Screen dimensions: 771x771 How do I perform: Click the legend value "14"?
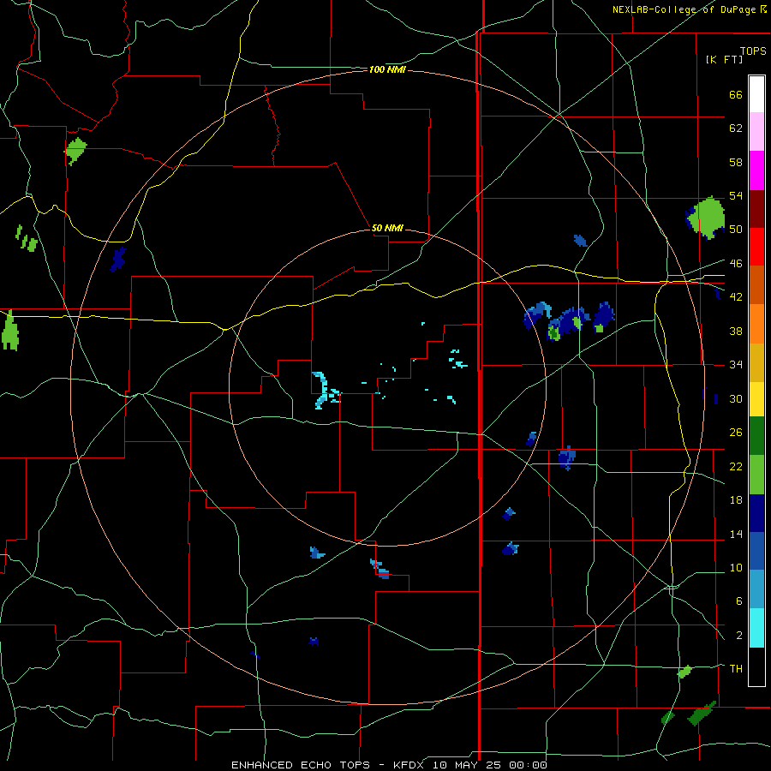tap(736, 534)
